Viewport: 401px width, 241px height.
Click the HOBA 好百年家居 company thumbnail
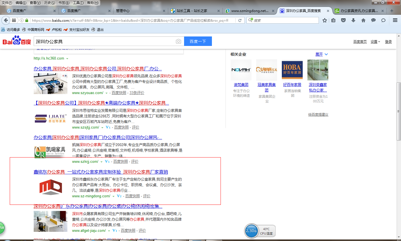292,70
